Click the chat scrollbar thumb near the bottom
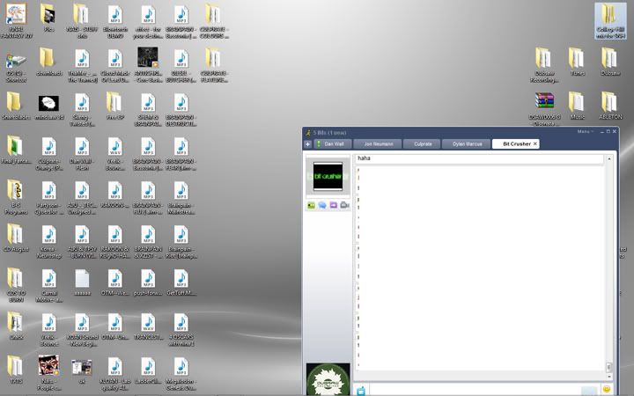 click(x=609, y=367)
